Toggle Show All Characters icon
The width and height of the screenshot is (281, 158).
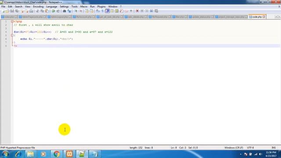point(102,11)
